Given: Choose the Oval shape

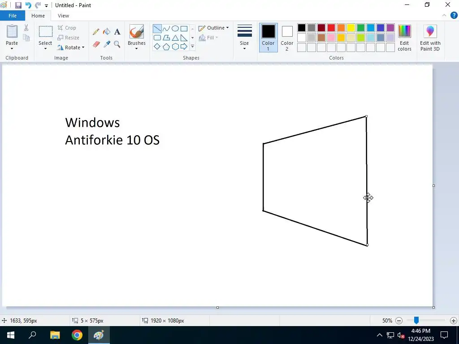Looking at the screenshot, I should tap(175, 29).
